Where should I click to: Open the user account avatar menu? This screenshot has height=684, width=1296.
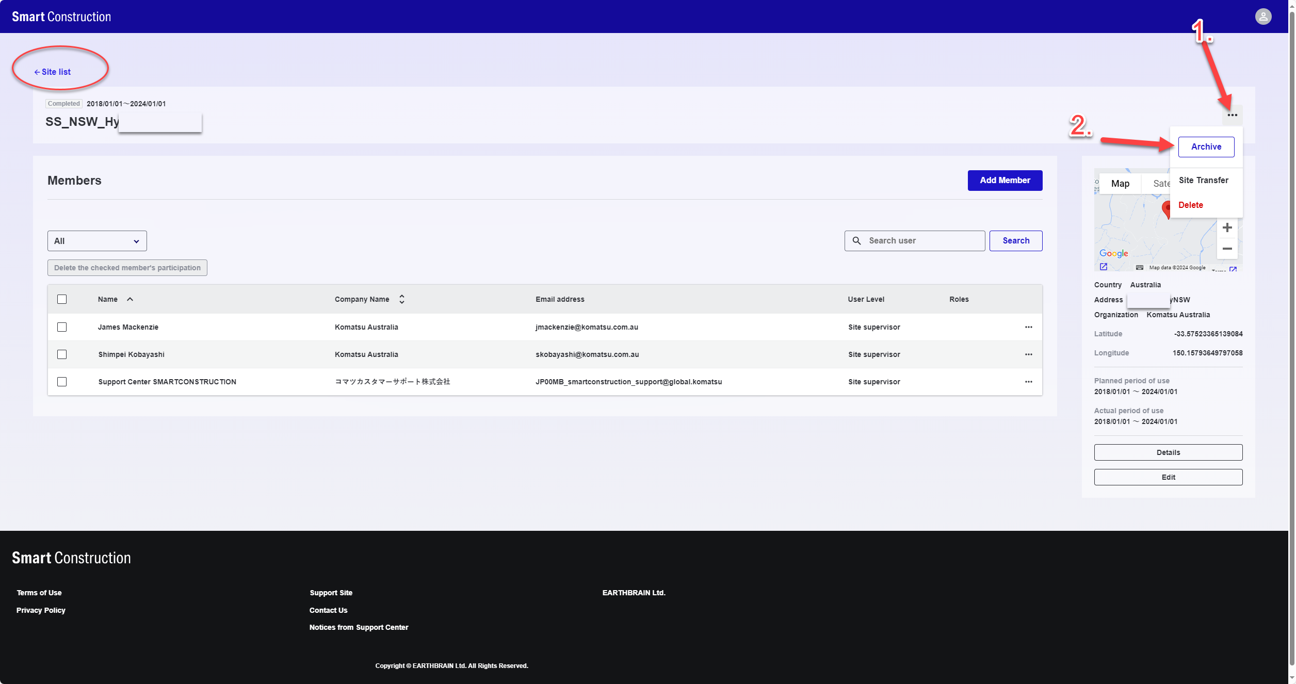point(1263,17)
